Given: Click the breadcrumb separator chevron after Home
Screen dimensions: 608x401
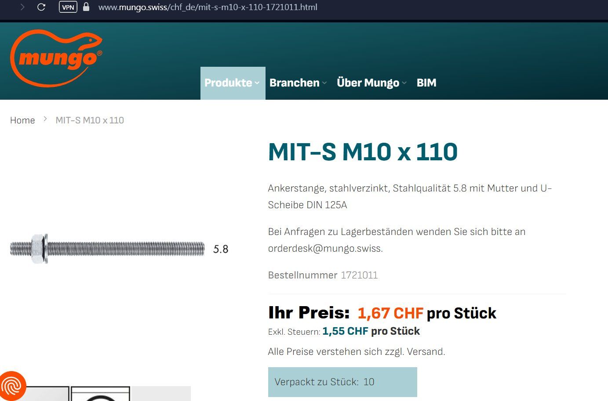Looking at the screenshot, I should pos(45,119).
